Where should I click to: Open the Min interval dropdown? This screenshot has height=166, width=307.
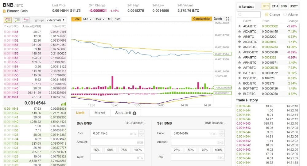(x=87, y=19)
